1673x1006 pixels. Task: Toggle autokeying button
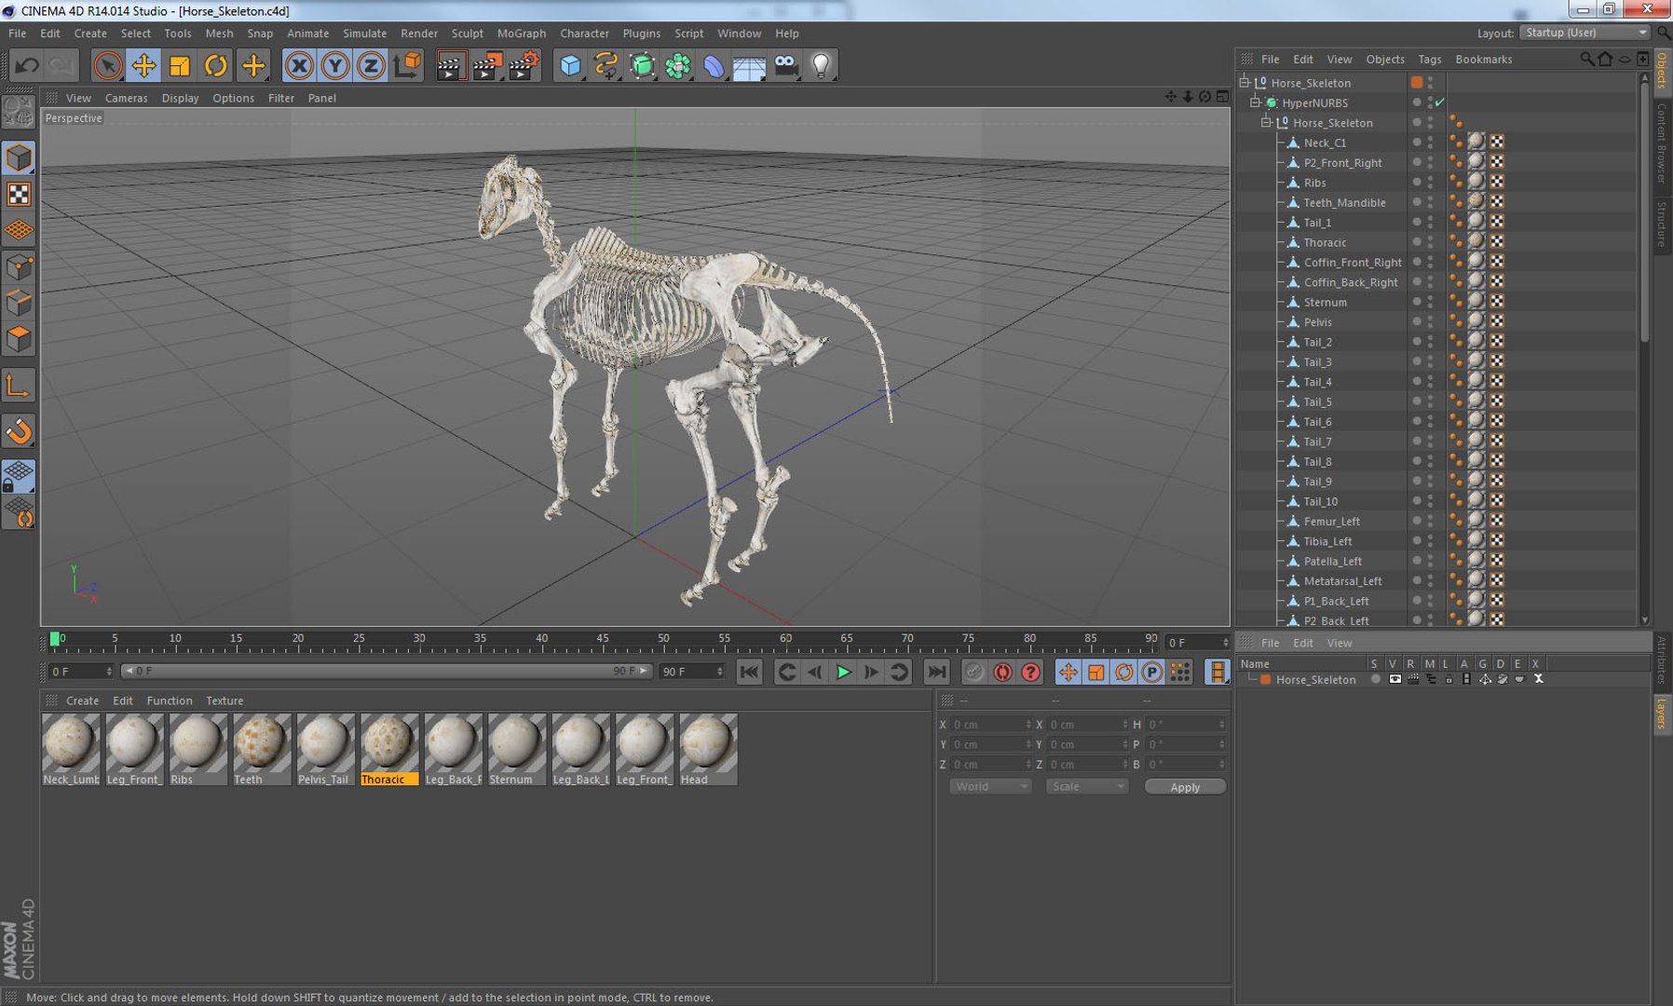point(1002,672)
